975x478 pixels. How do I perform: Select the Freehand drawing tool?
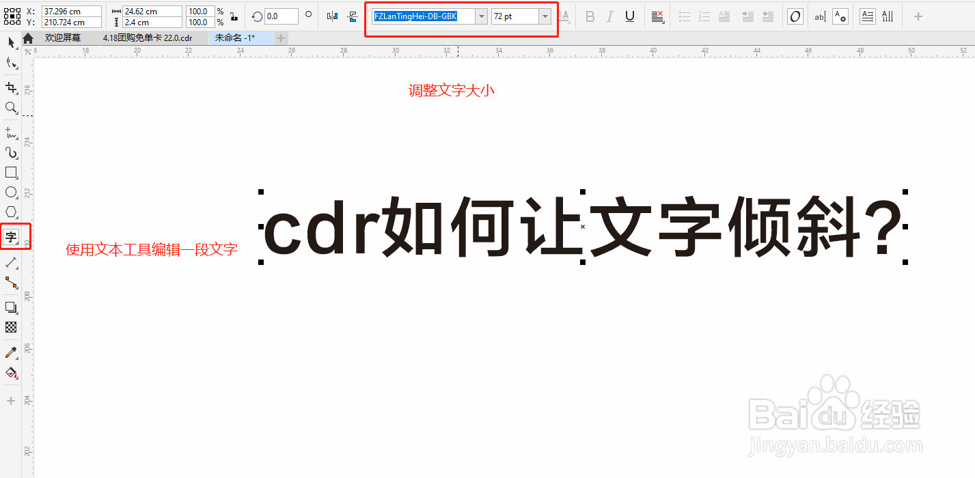[11, 132]
